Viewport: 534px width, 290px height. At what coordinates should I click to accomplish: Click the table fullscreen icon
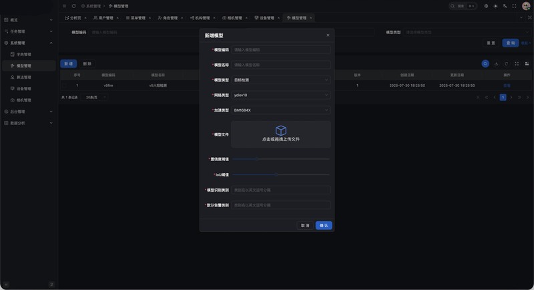517,63
